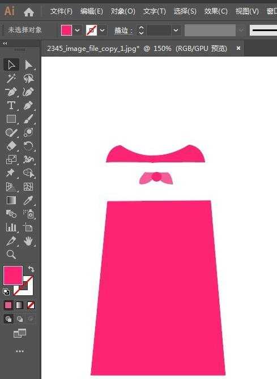Image resolution: width=277 pixels, height=379 pixels.
Task: Choose the Direct Selection tool
Action: (x=28, y=65)
